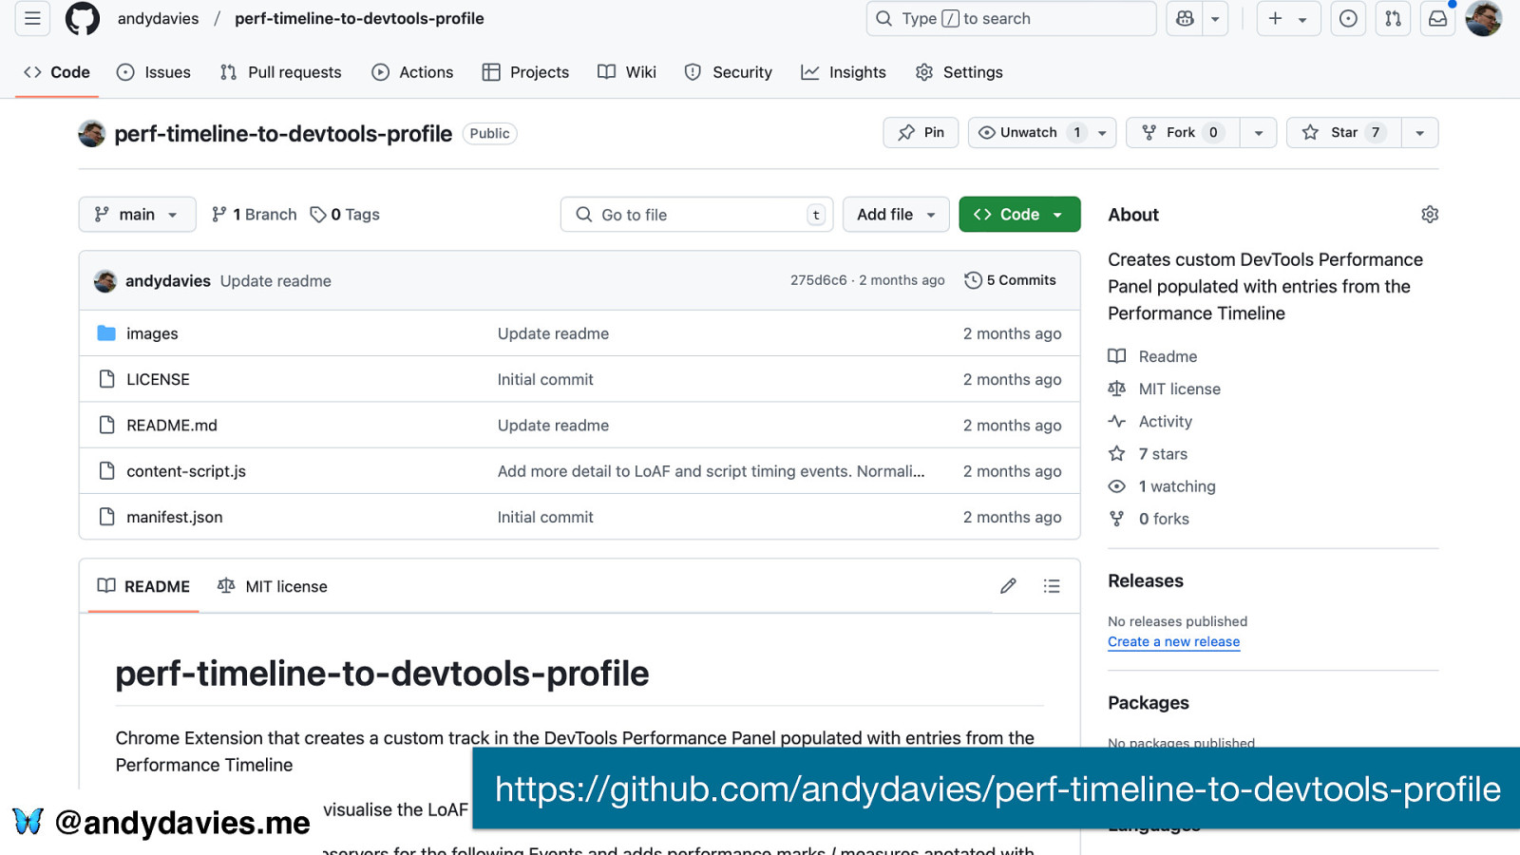Switch to the Actions tab

(412, 72)
